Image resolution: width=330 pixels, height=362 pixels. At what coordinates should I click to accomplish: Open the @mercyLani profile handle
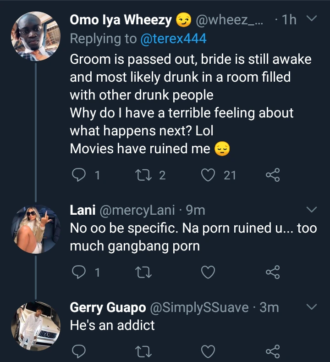[137, 210]
